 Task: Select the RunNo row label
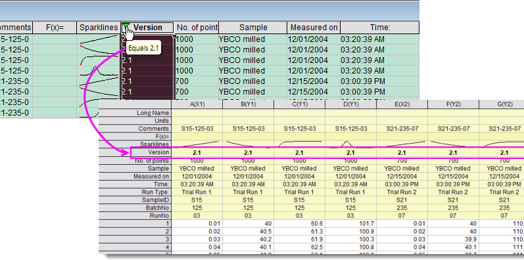click(x=135, y=216)
